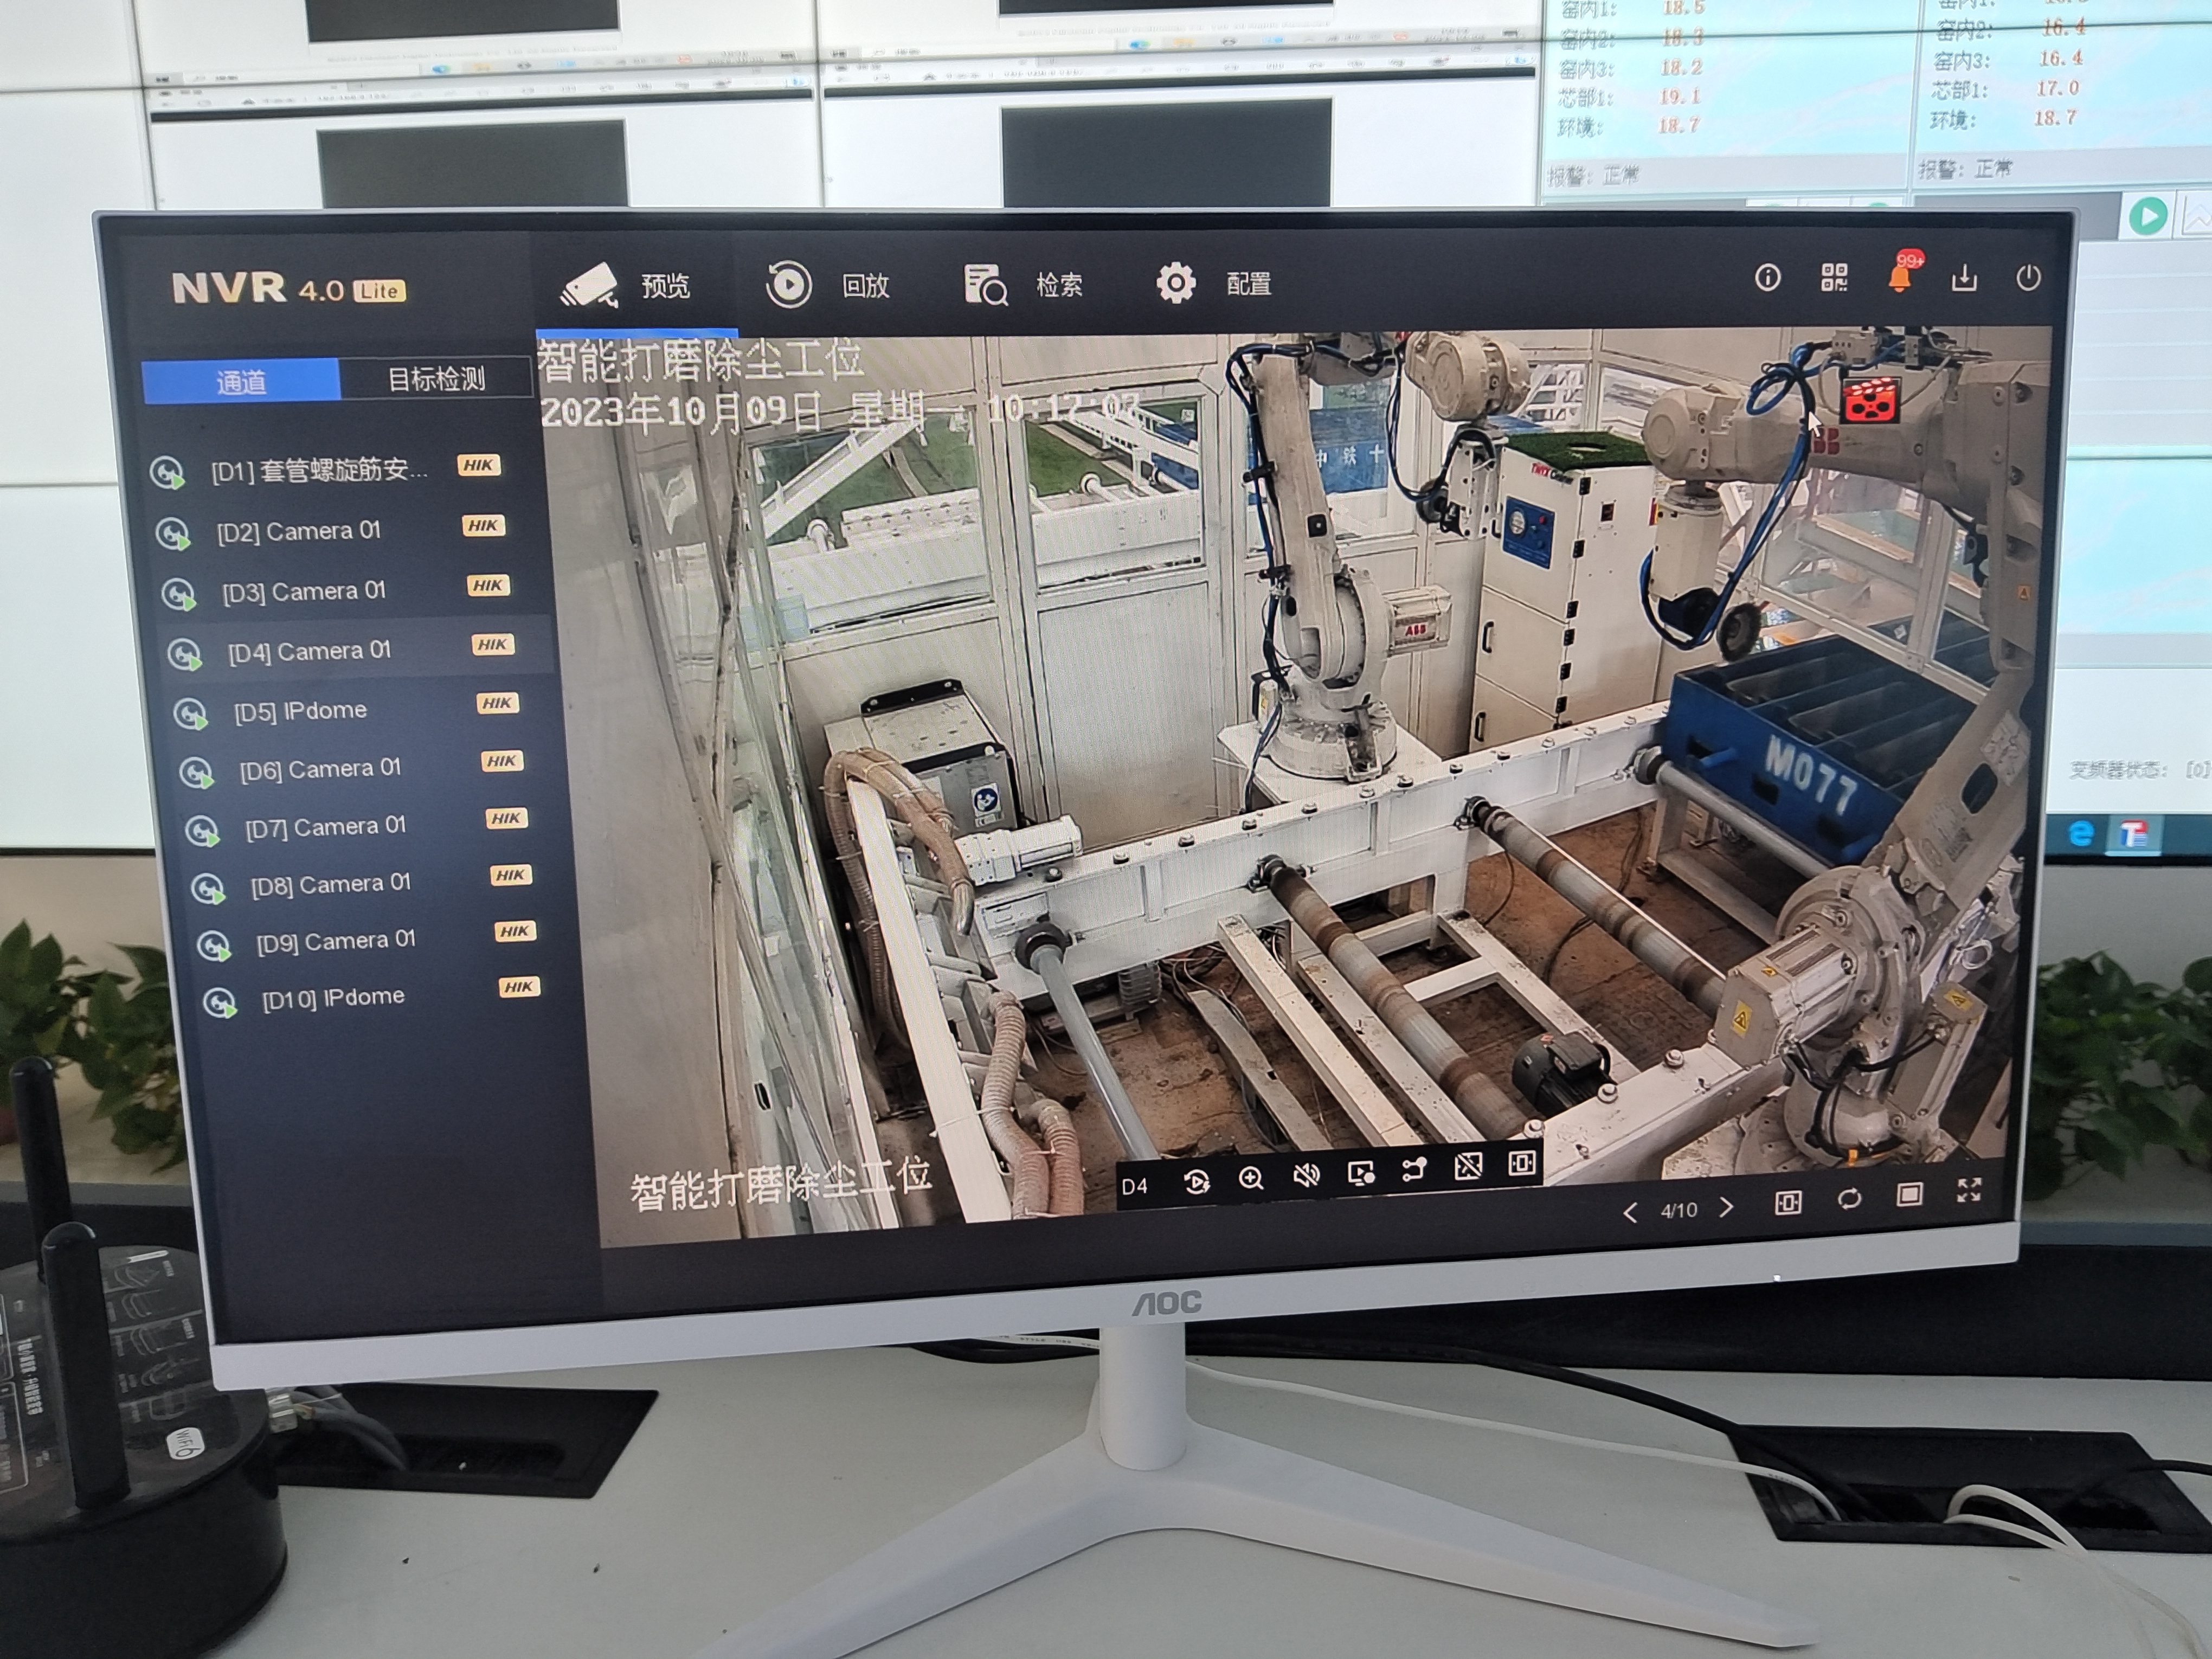The image size is (2212, 1659).
Task: Click the HIK badge on D10 row
Action: click(518, 987)
